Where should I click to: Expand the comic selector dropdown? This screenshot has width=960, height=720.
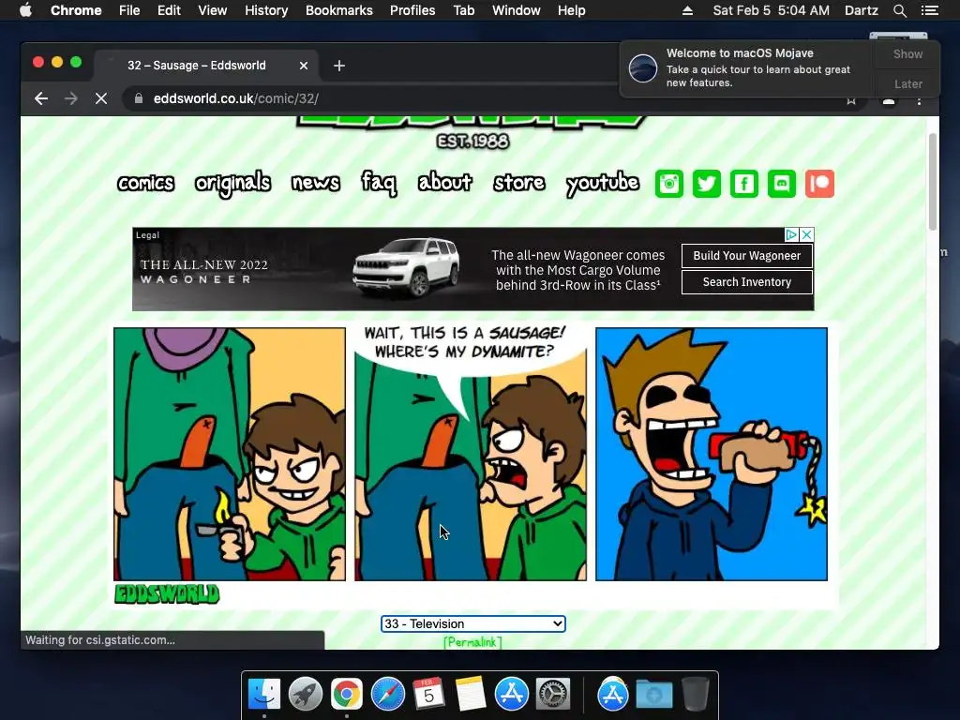click(472, 623)
